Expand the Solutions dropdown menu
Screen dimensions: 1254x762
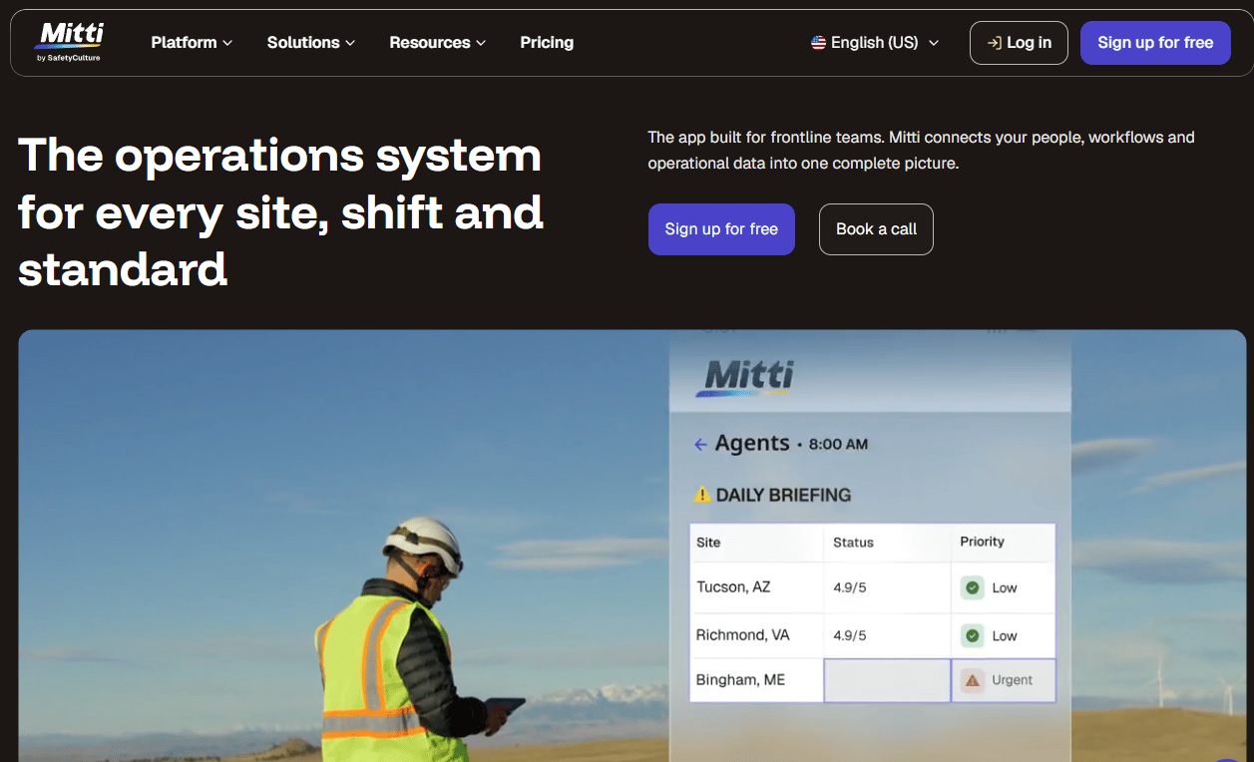[x=311, y=43]
